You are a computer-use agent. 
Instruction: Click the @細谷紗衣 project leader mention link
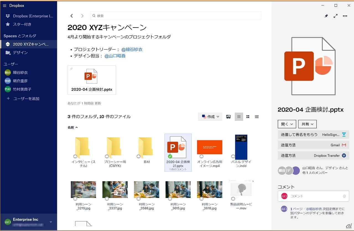pyautogui.click(x=132, y=49)
